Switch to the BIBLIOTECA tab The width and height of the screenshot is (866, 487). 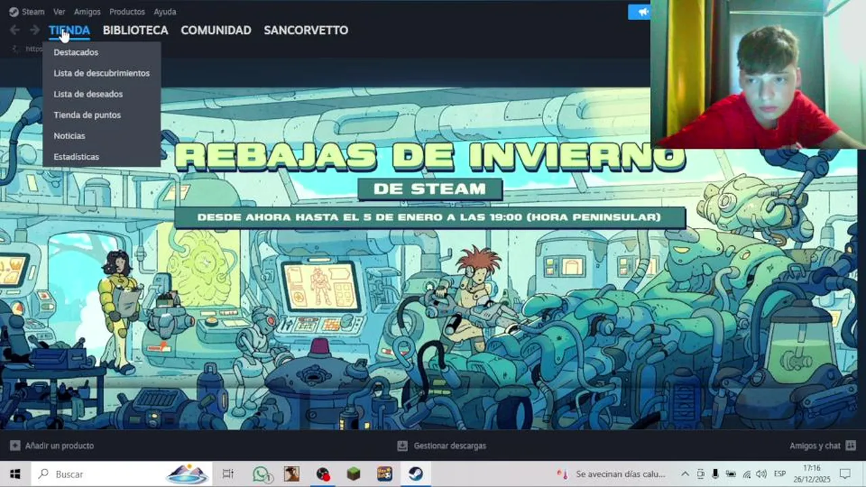coord(135,30)
